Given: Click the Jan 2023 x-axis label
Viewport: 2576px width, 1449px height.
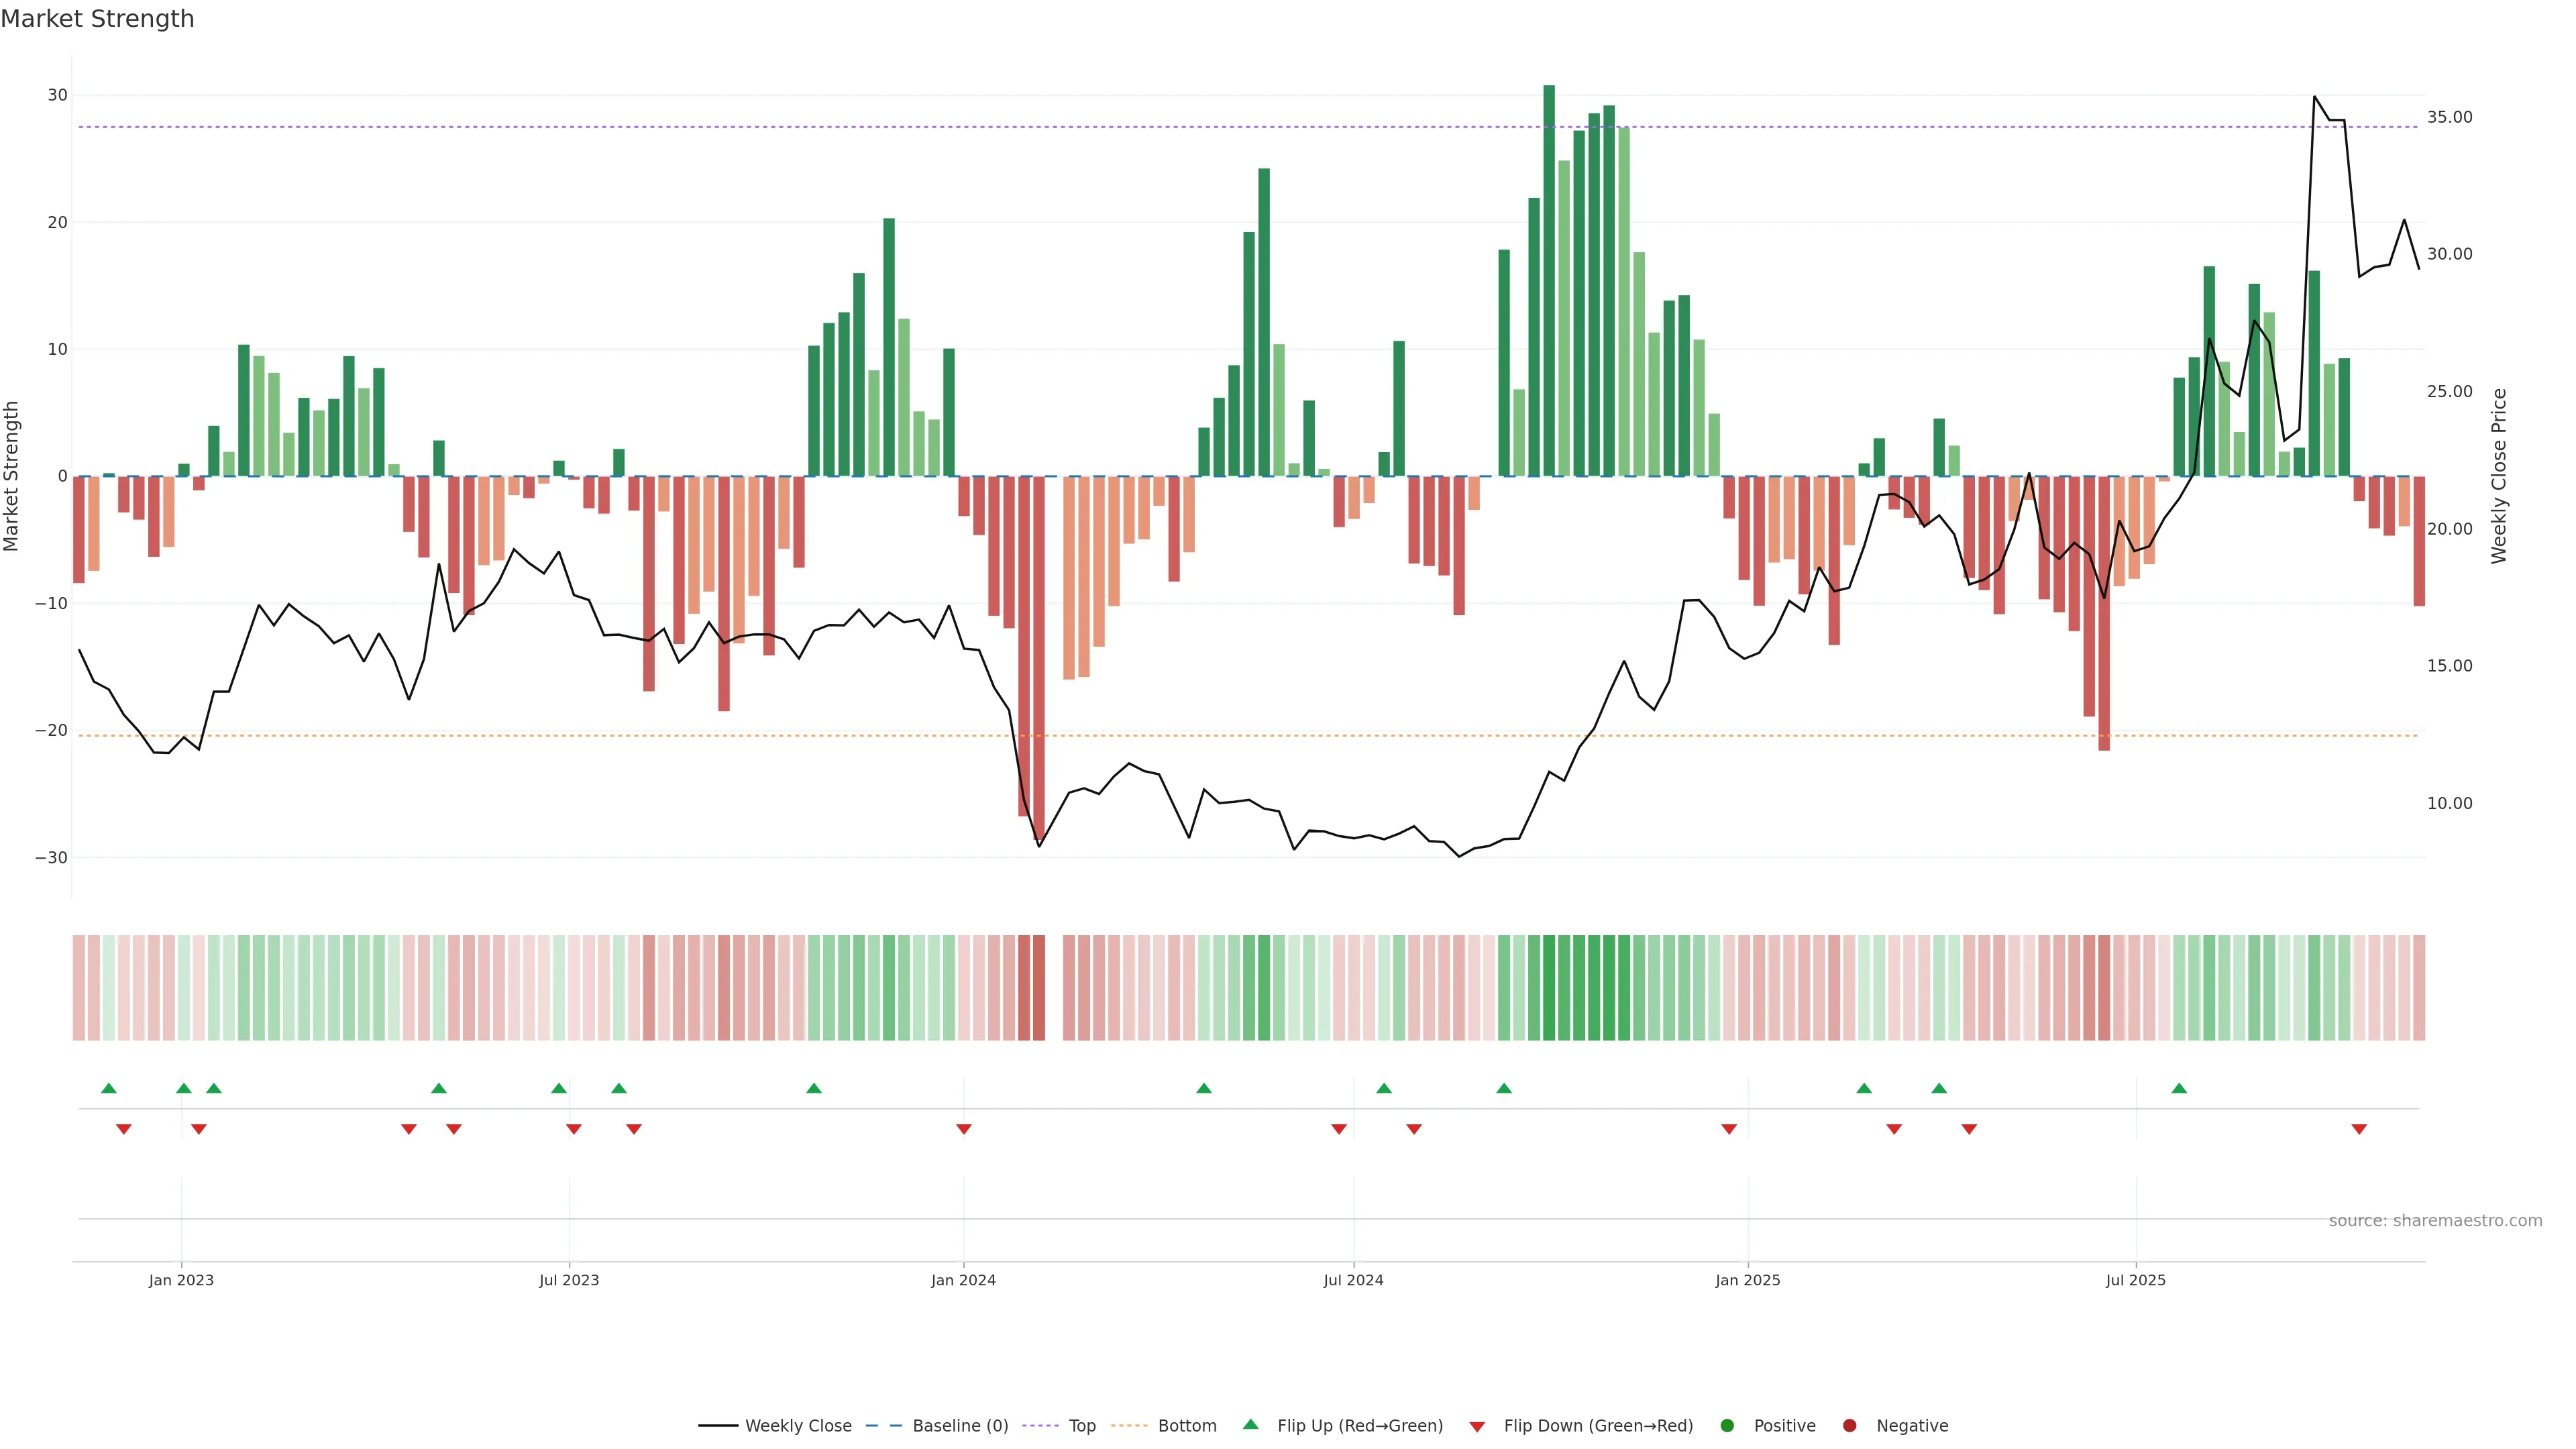Looking at the screenshot, I should 181,1280.
